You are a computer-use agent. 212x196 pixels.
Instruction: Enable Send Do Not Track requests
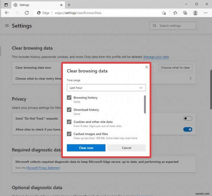pyautogui.click(x=188, y=119)
